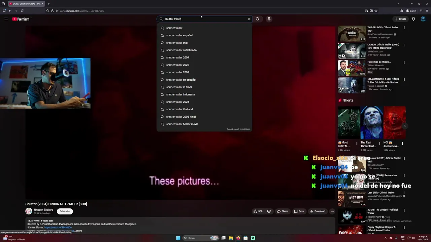This screenshot has height=242, width=431.
Task: Open Firefox application menu
Action: (x=427, y=11)
